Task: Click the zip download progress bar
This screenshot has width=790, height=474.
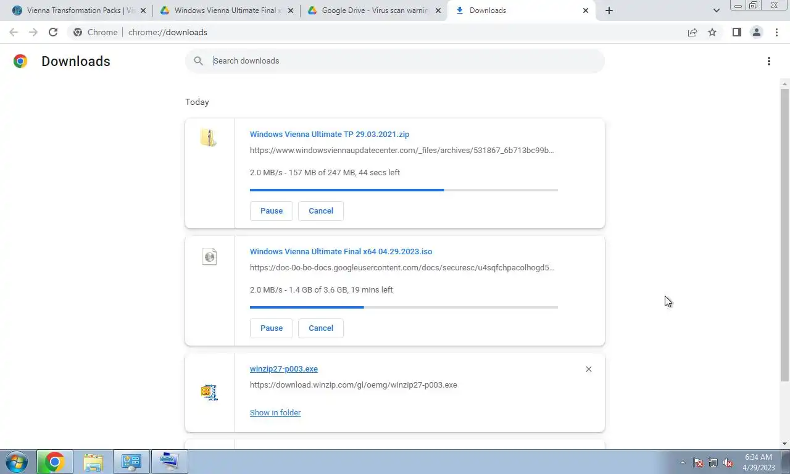Action: 404,190
